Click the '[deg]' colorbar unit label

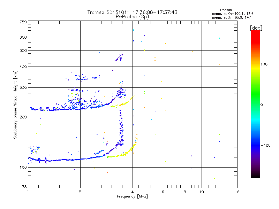[x=256, y=28]
